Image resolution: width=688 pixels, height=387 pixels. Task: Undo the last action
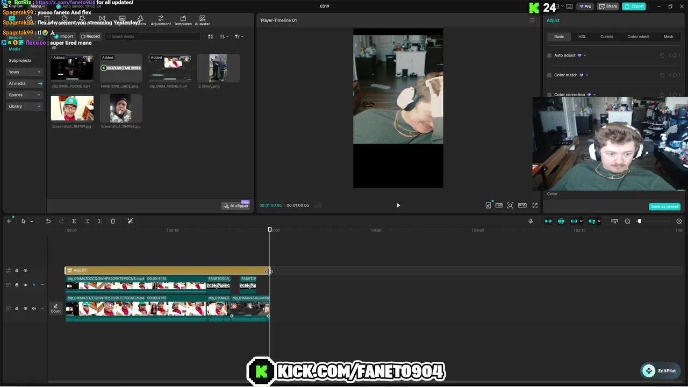click(x=48, y=221)
